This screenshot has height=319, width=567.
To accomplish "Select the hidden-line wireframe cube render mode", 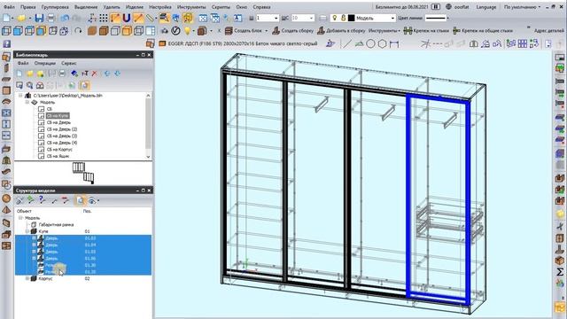I will pos(115,31).
